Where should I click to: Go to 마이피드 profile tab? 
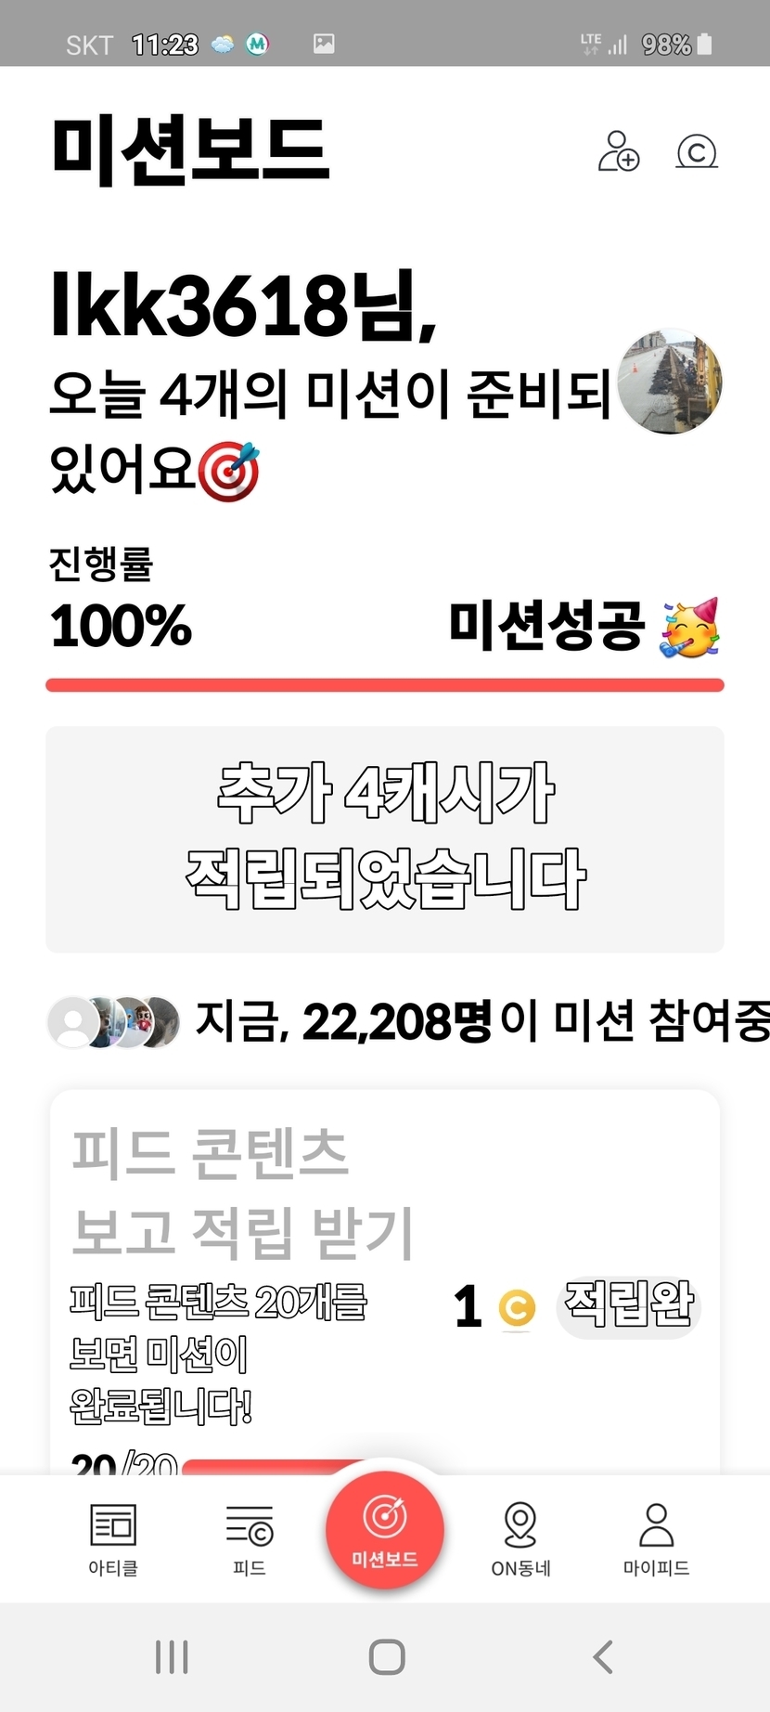pos(656,1539)
